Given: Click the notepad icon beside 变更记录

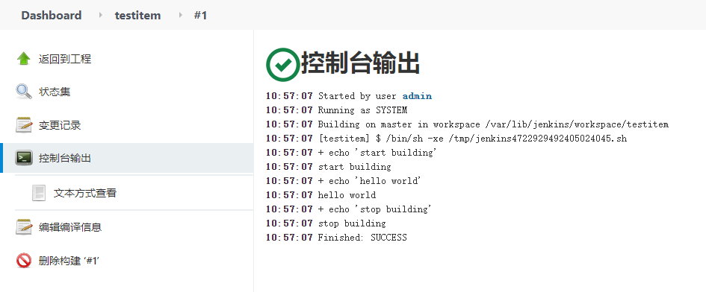Looking at the screenshot, I should point(24,125).
